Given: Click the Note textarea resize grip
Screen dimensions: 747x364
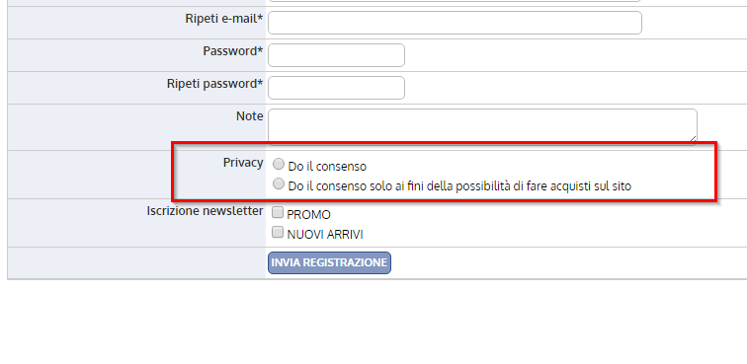Looking at the screenshot, I should point(693,139).
